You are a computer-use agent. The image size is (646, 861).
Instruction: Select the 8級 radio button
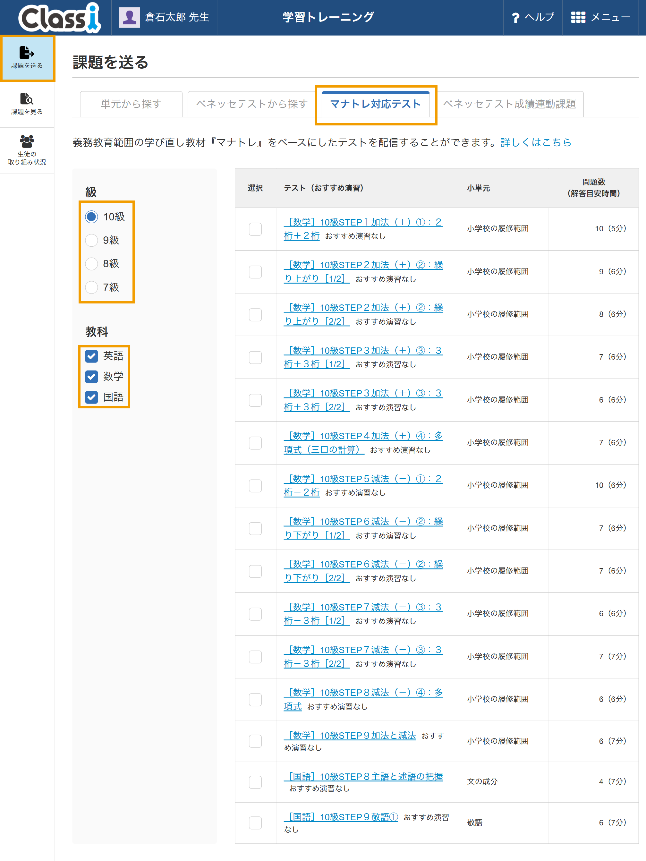pos(91,263)
